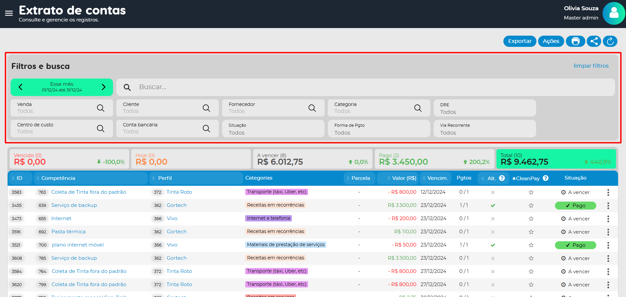Toggle CleanPay star for row 3620

(531, 285)
